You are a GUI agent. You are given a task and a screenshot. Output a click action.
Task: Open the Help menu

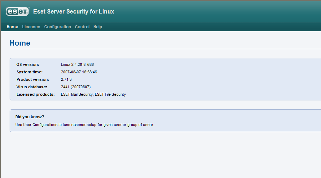[98, 27]
